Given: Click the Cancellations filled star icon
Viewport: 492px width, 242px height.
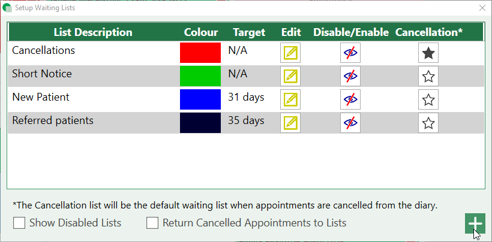Looking at the screenshot, I should click(428, 53).
